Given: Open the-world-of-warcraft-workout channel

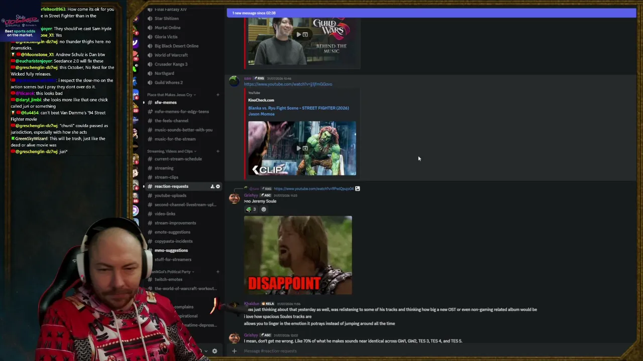Looking at the screenshot, I should pos(185,289).
